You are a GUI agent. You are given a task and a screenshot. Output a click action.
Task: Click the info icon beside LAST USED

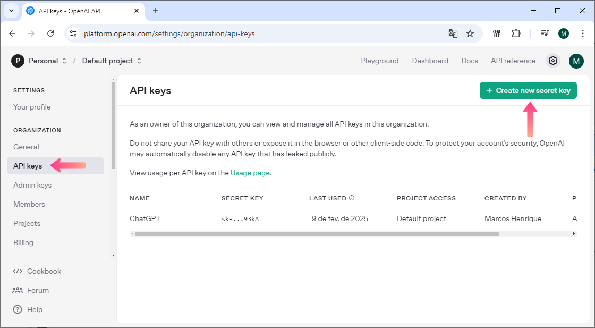(x=352, y=198)
